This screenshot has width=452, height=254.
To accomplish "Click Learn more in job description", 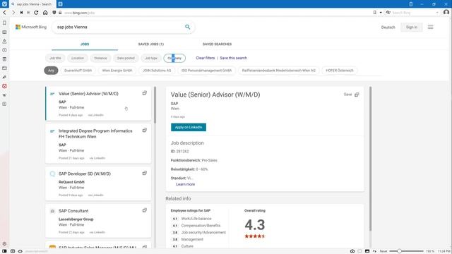I will click(x=185, y=184).
